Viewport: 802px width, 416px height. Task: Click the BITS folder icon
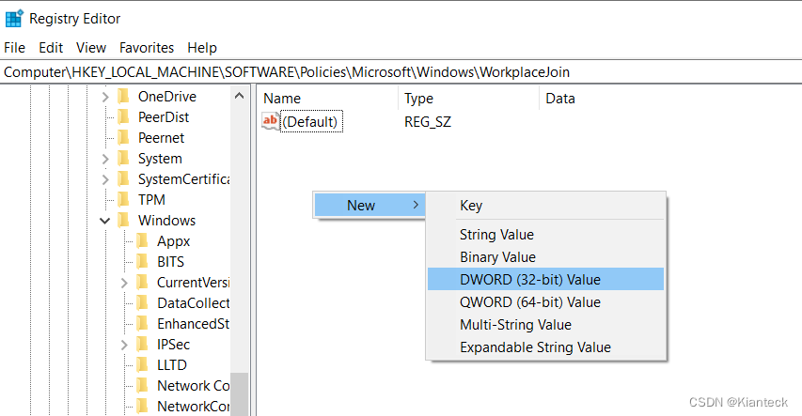pos(142,262)
